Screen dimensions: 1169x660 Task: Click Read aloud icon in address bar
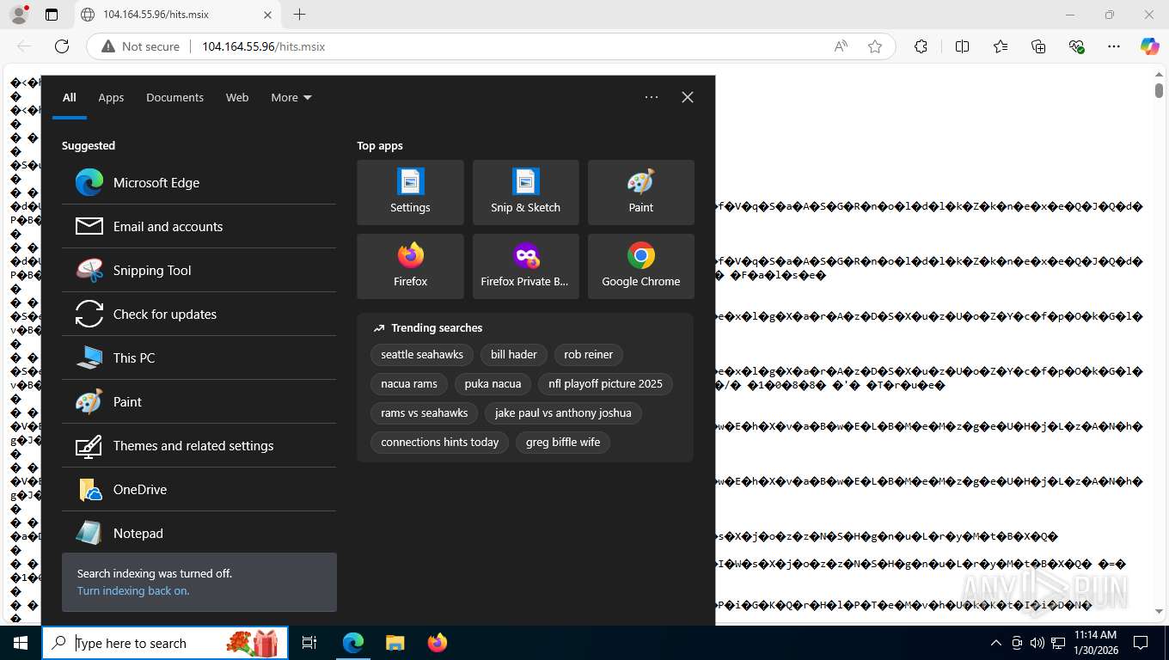click(x=841, y=46)
